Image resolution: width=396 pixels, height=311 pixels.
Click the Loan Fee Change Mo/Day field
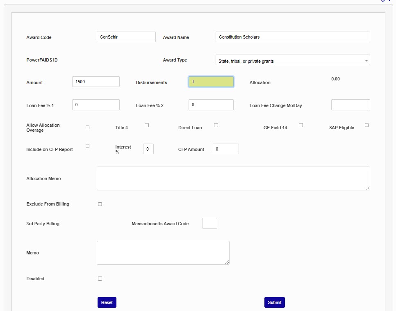point(350,105)
